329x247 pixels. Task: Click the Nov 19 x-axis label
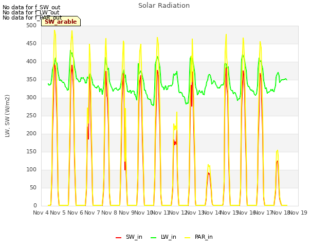tap(298, 213)
